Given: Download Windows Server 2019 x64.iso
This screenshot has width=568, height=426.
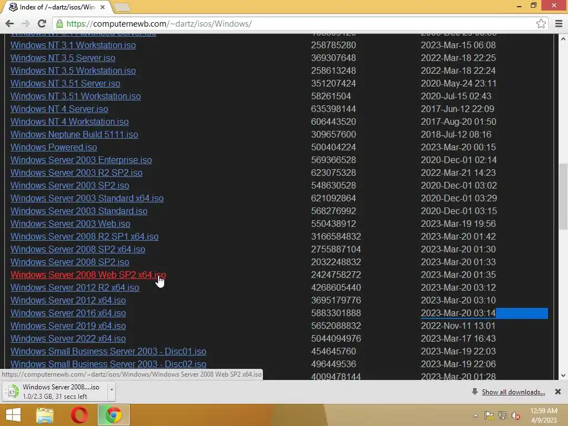Looking at the screenshot, I should 68,326.
